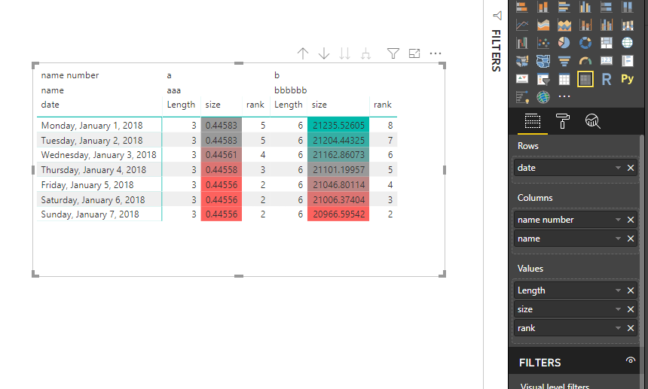648x389 pixels.
Task: Select the Line chart visualization
Action: pos(522,25)
